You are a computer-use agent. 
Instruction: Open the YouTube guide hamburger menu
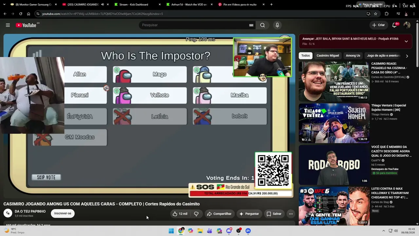point(8,25)
